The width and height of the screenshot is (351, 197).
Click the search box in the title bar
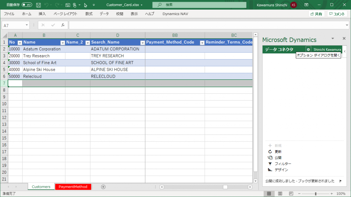point(199,5)
